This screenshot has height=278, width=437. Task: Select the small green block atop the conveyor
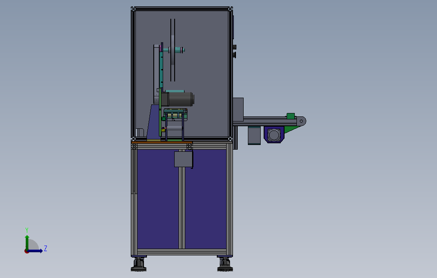(290, 116)
